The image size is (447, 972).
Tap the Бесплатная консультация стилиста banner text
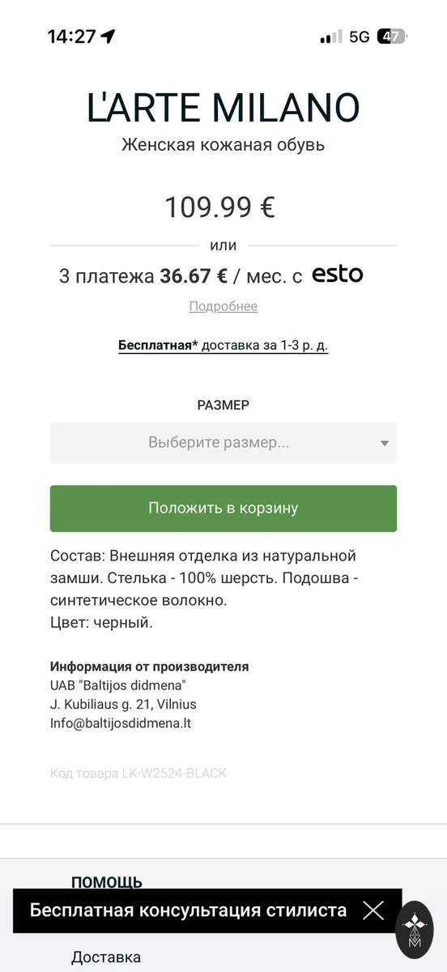(x=188, y=910)
